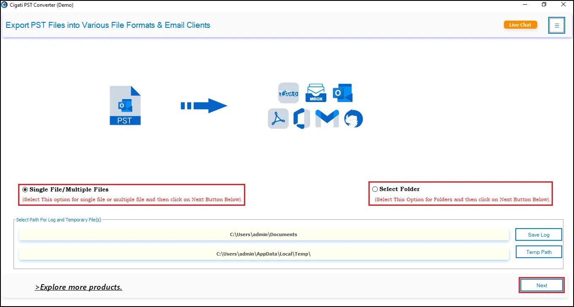Restore down the application window
Screen dimensions: 574x307
pos(544,5)
